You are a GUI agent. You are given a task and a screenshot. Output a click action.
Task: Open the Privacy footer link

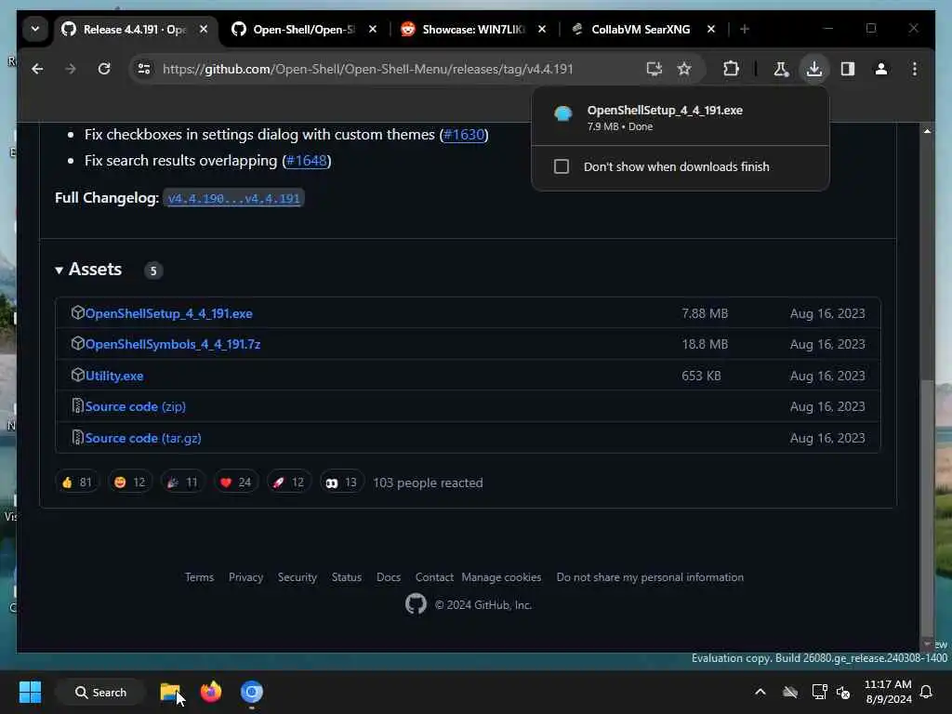pyautogui.click(x=245, y=577)
